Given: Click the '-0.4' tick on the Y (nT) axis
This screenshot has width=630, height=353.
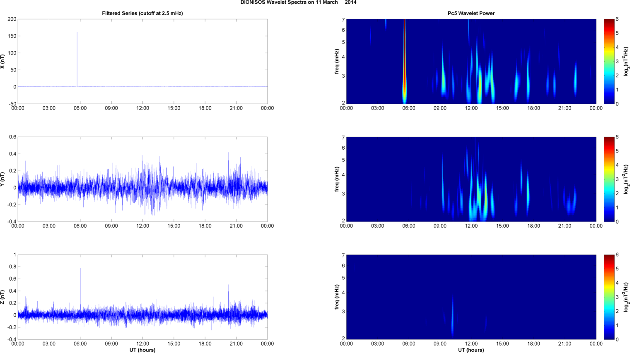Looking at the screenshot, I should [x=12, y=222].
